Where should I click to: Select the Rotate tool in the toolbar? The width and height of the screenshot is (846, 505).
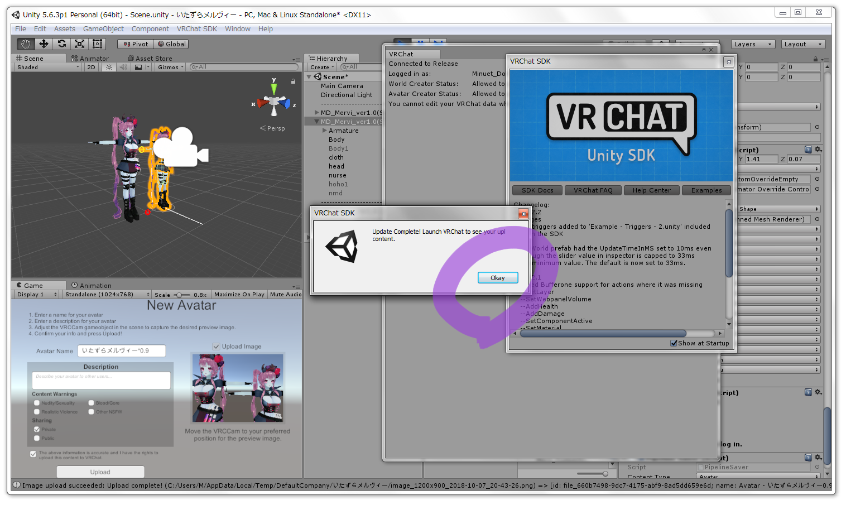[x=61, y=44]
